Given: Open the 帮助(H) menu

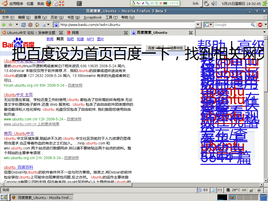Looking at the screenshot, I should click(x=128, y=17).
